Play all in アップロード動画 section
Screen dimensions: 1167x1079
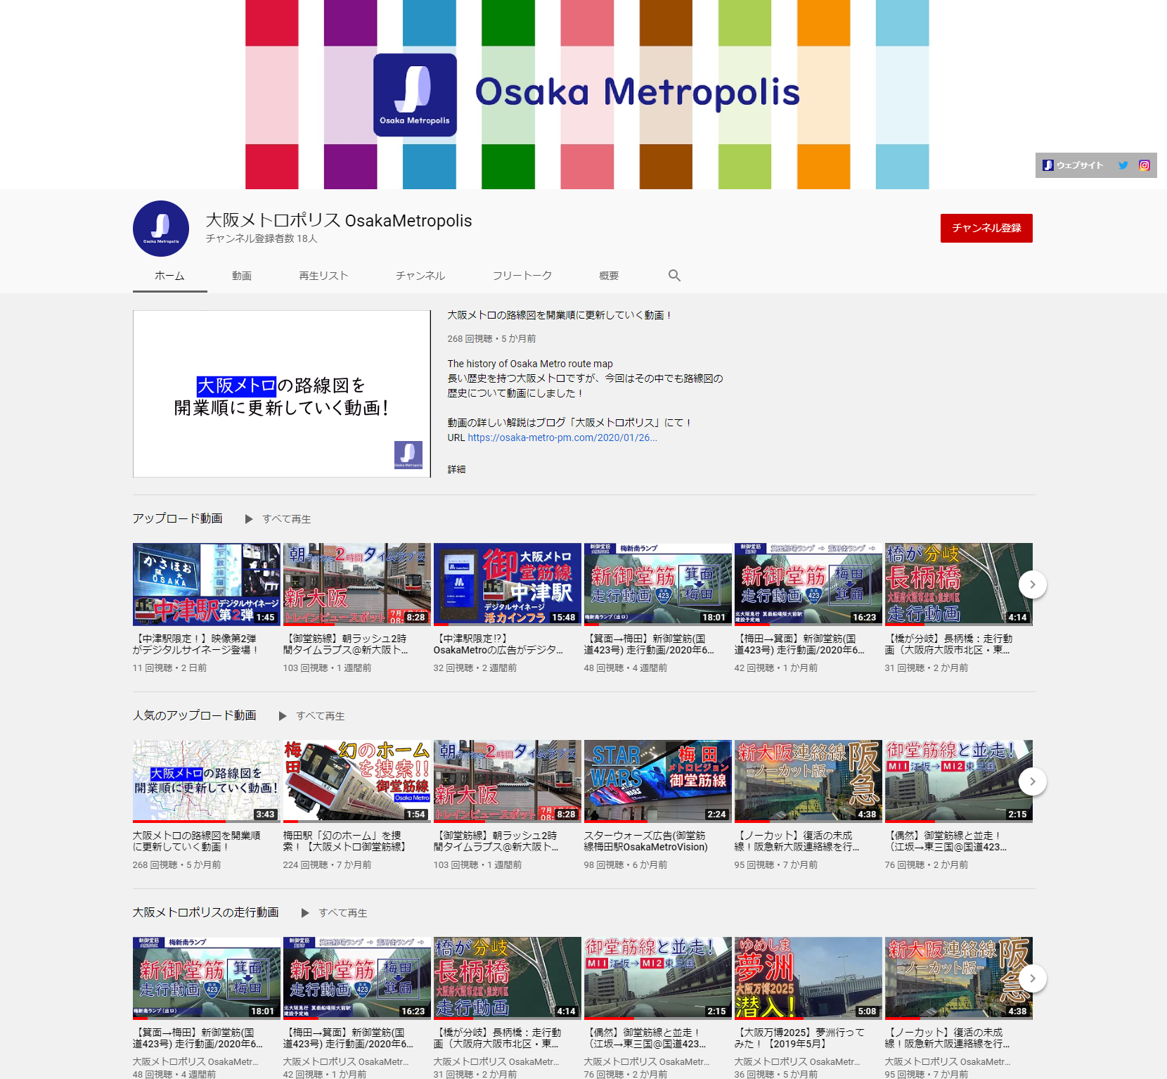point(279,519)
